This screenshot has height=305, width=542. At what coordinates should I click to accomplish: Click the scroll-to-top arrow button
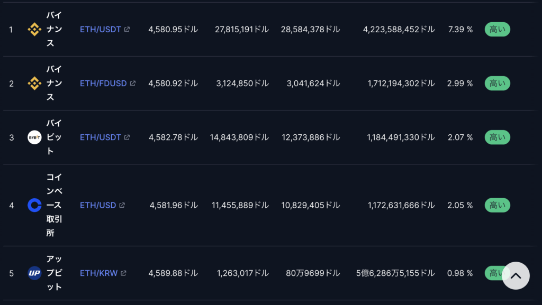pos(516,276)
